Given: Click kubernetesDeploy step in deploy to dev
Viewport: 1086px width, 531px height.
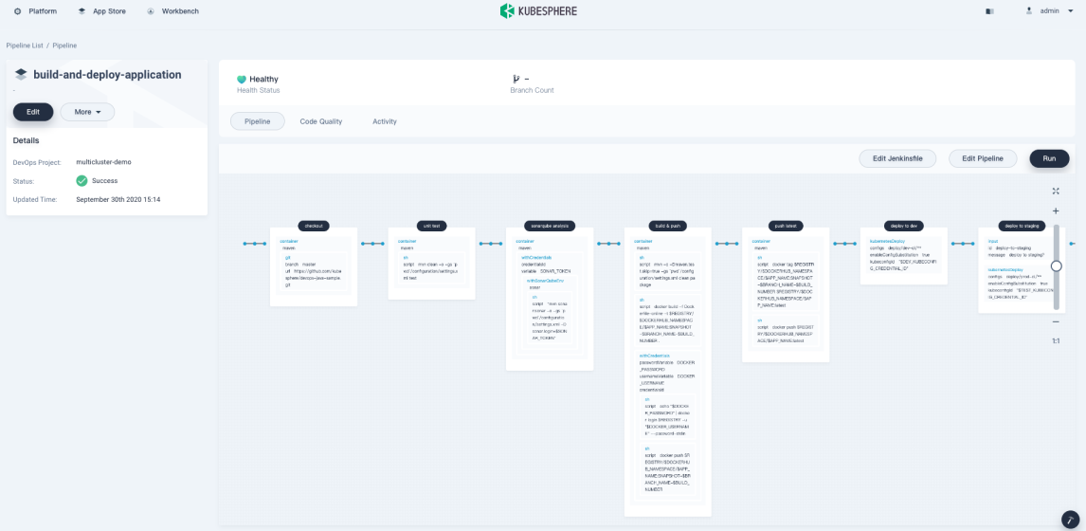Looking at the screenshot, I should pos(904,255).
